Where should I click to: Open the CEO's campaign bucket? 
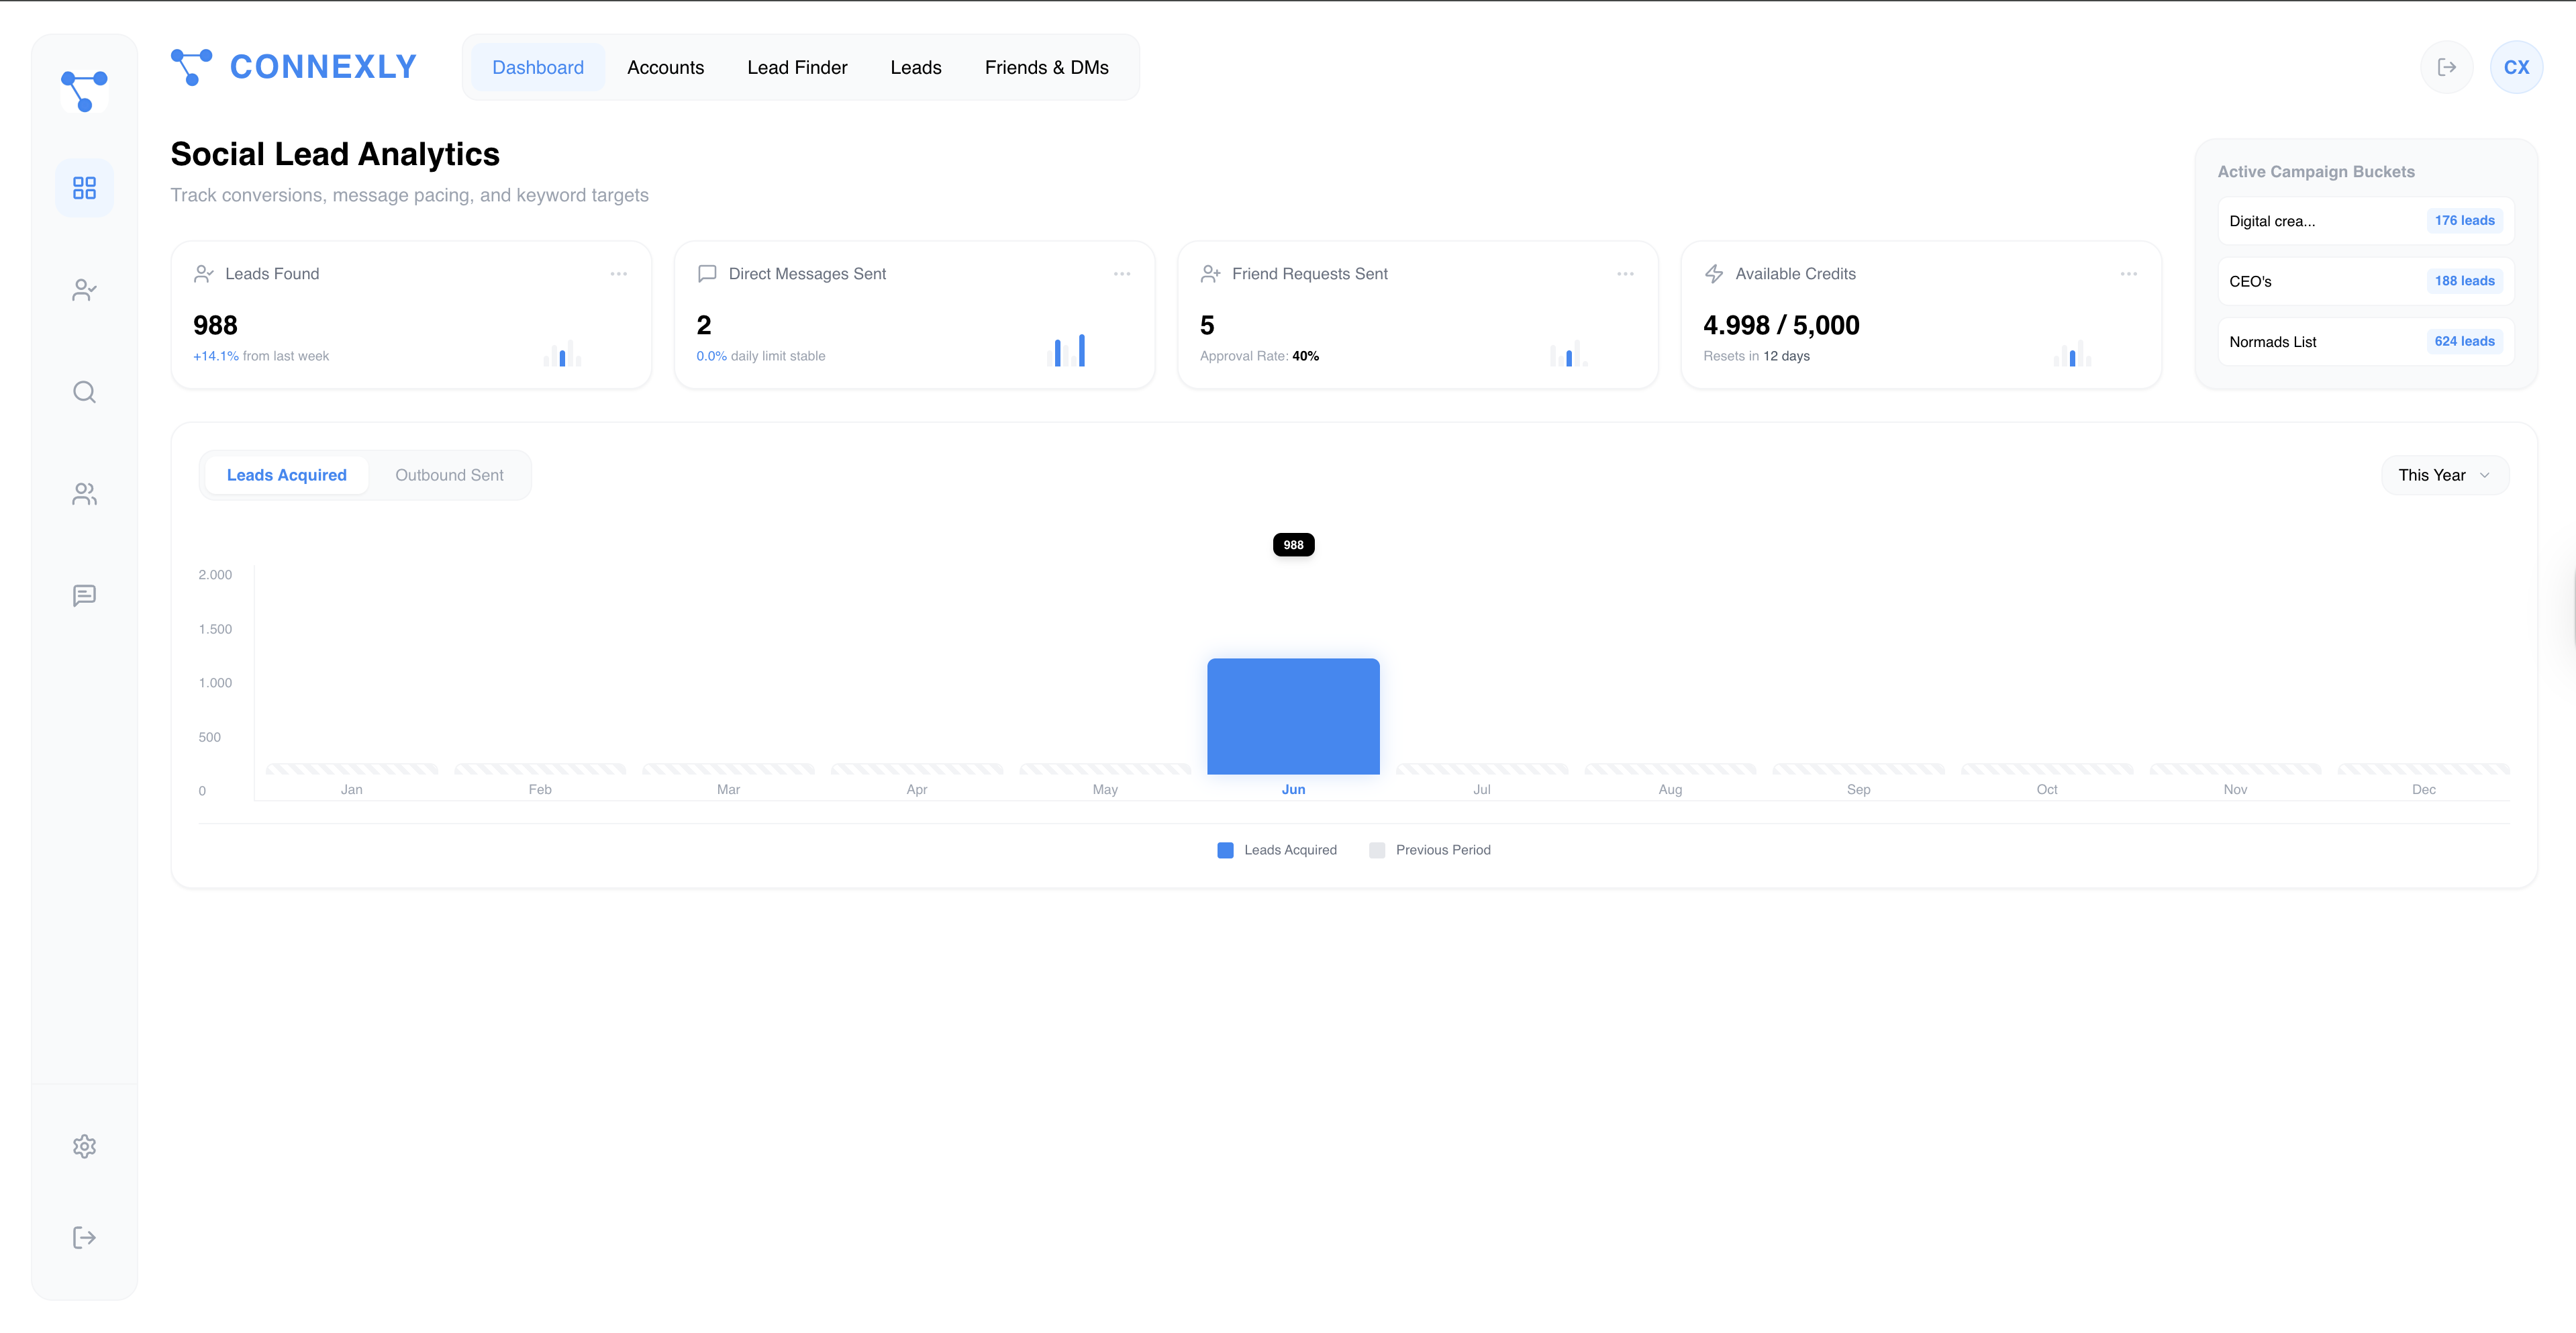coord(2365,281)
